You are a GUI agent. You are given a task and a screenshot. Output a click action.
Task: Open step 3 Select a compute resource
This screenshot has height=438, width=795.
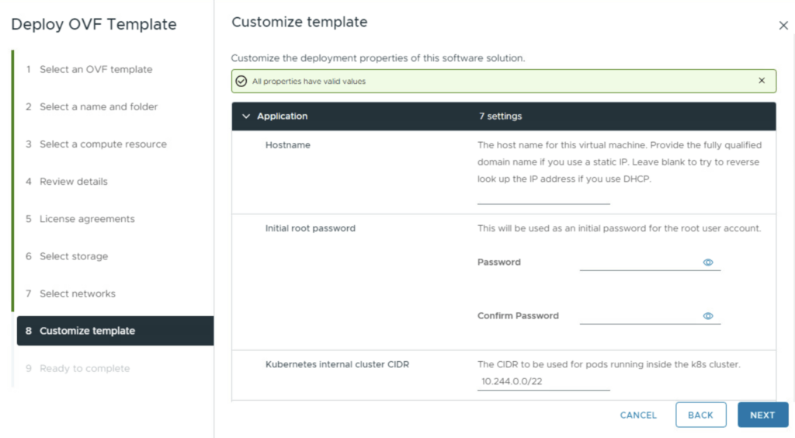click(102, 144)
